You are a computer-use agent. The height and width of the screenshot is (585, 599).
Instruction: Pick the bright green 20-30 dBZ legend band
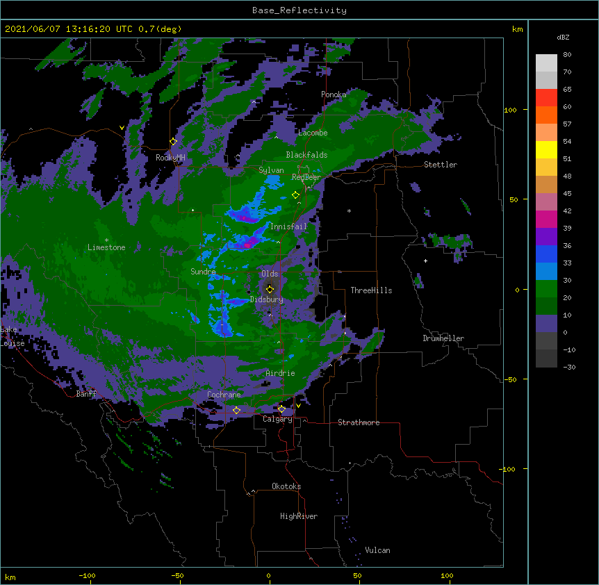546,289
